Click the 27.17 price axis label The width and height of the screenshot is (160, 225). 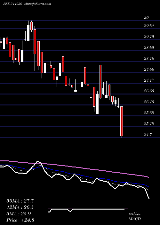pyautogui.click(x=149, y=80)
